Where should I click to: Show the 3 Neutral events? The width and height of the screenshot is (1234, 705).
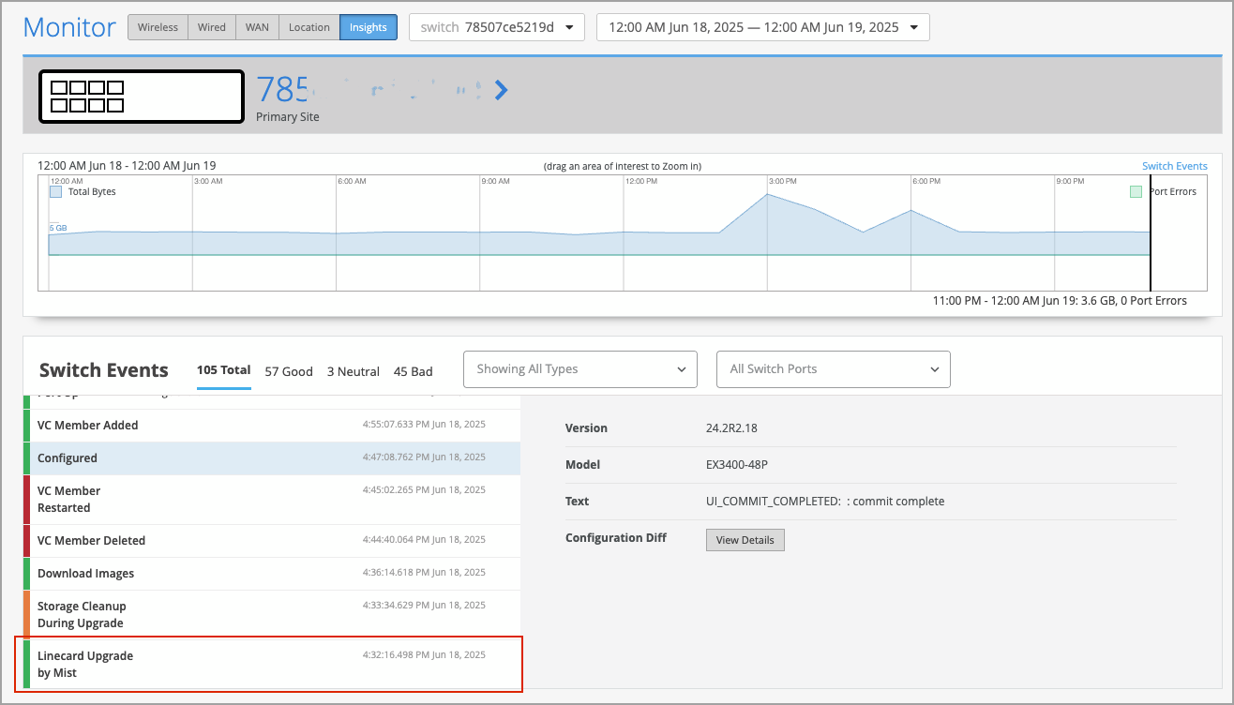click(x=353, y=371)
